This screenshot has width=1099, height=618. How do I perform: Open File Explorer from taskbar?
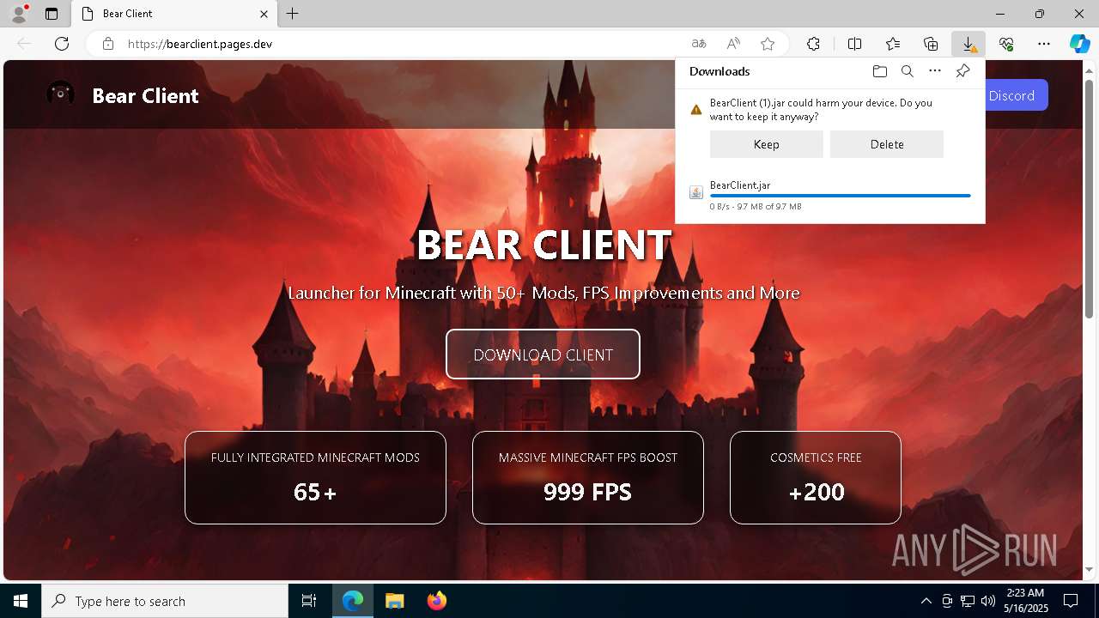(394, 601)
